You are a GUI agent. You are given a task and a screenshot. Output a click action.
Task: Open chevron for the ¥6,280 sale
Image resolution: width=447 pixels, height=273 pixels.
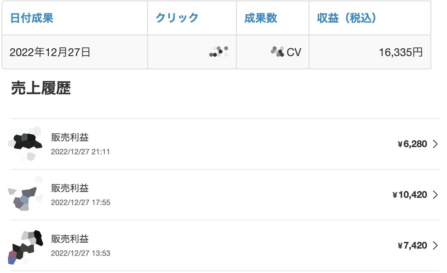coord(435,144)
